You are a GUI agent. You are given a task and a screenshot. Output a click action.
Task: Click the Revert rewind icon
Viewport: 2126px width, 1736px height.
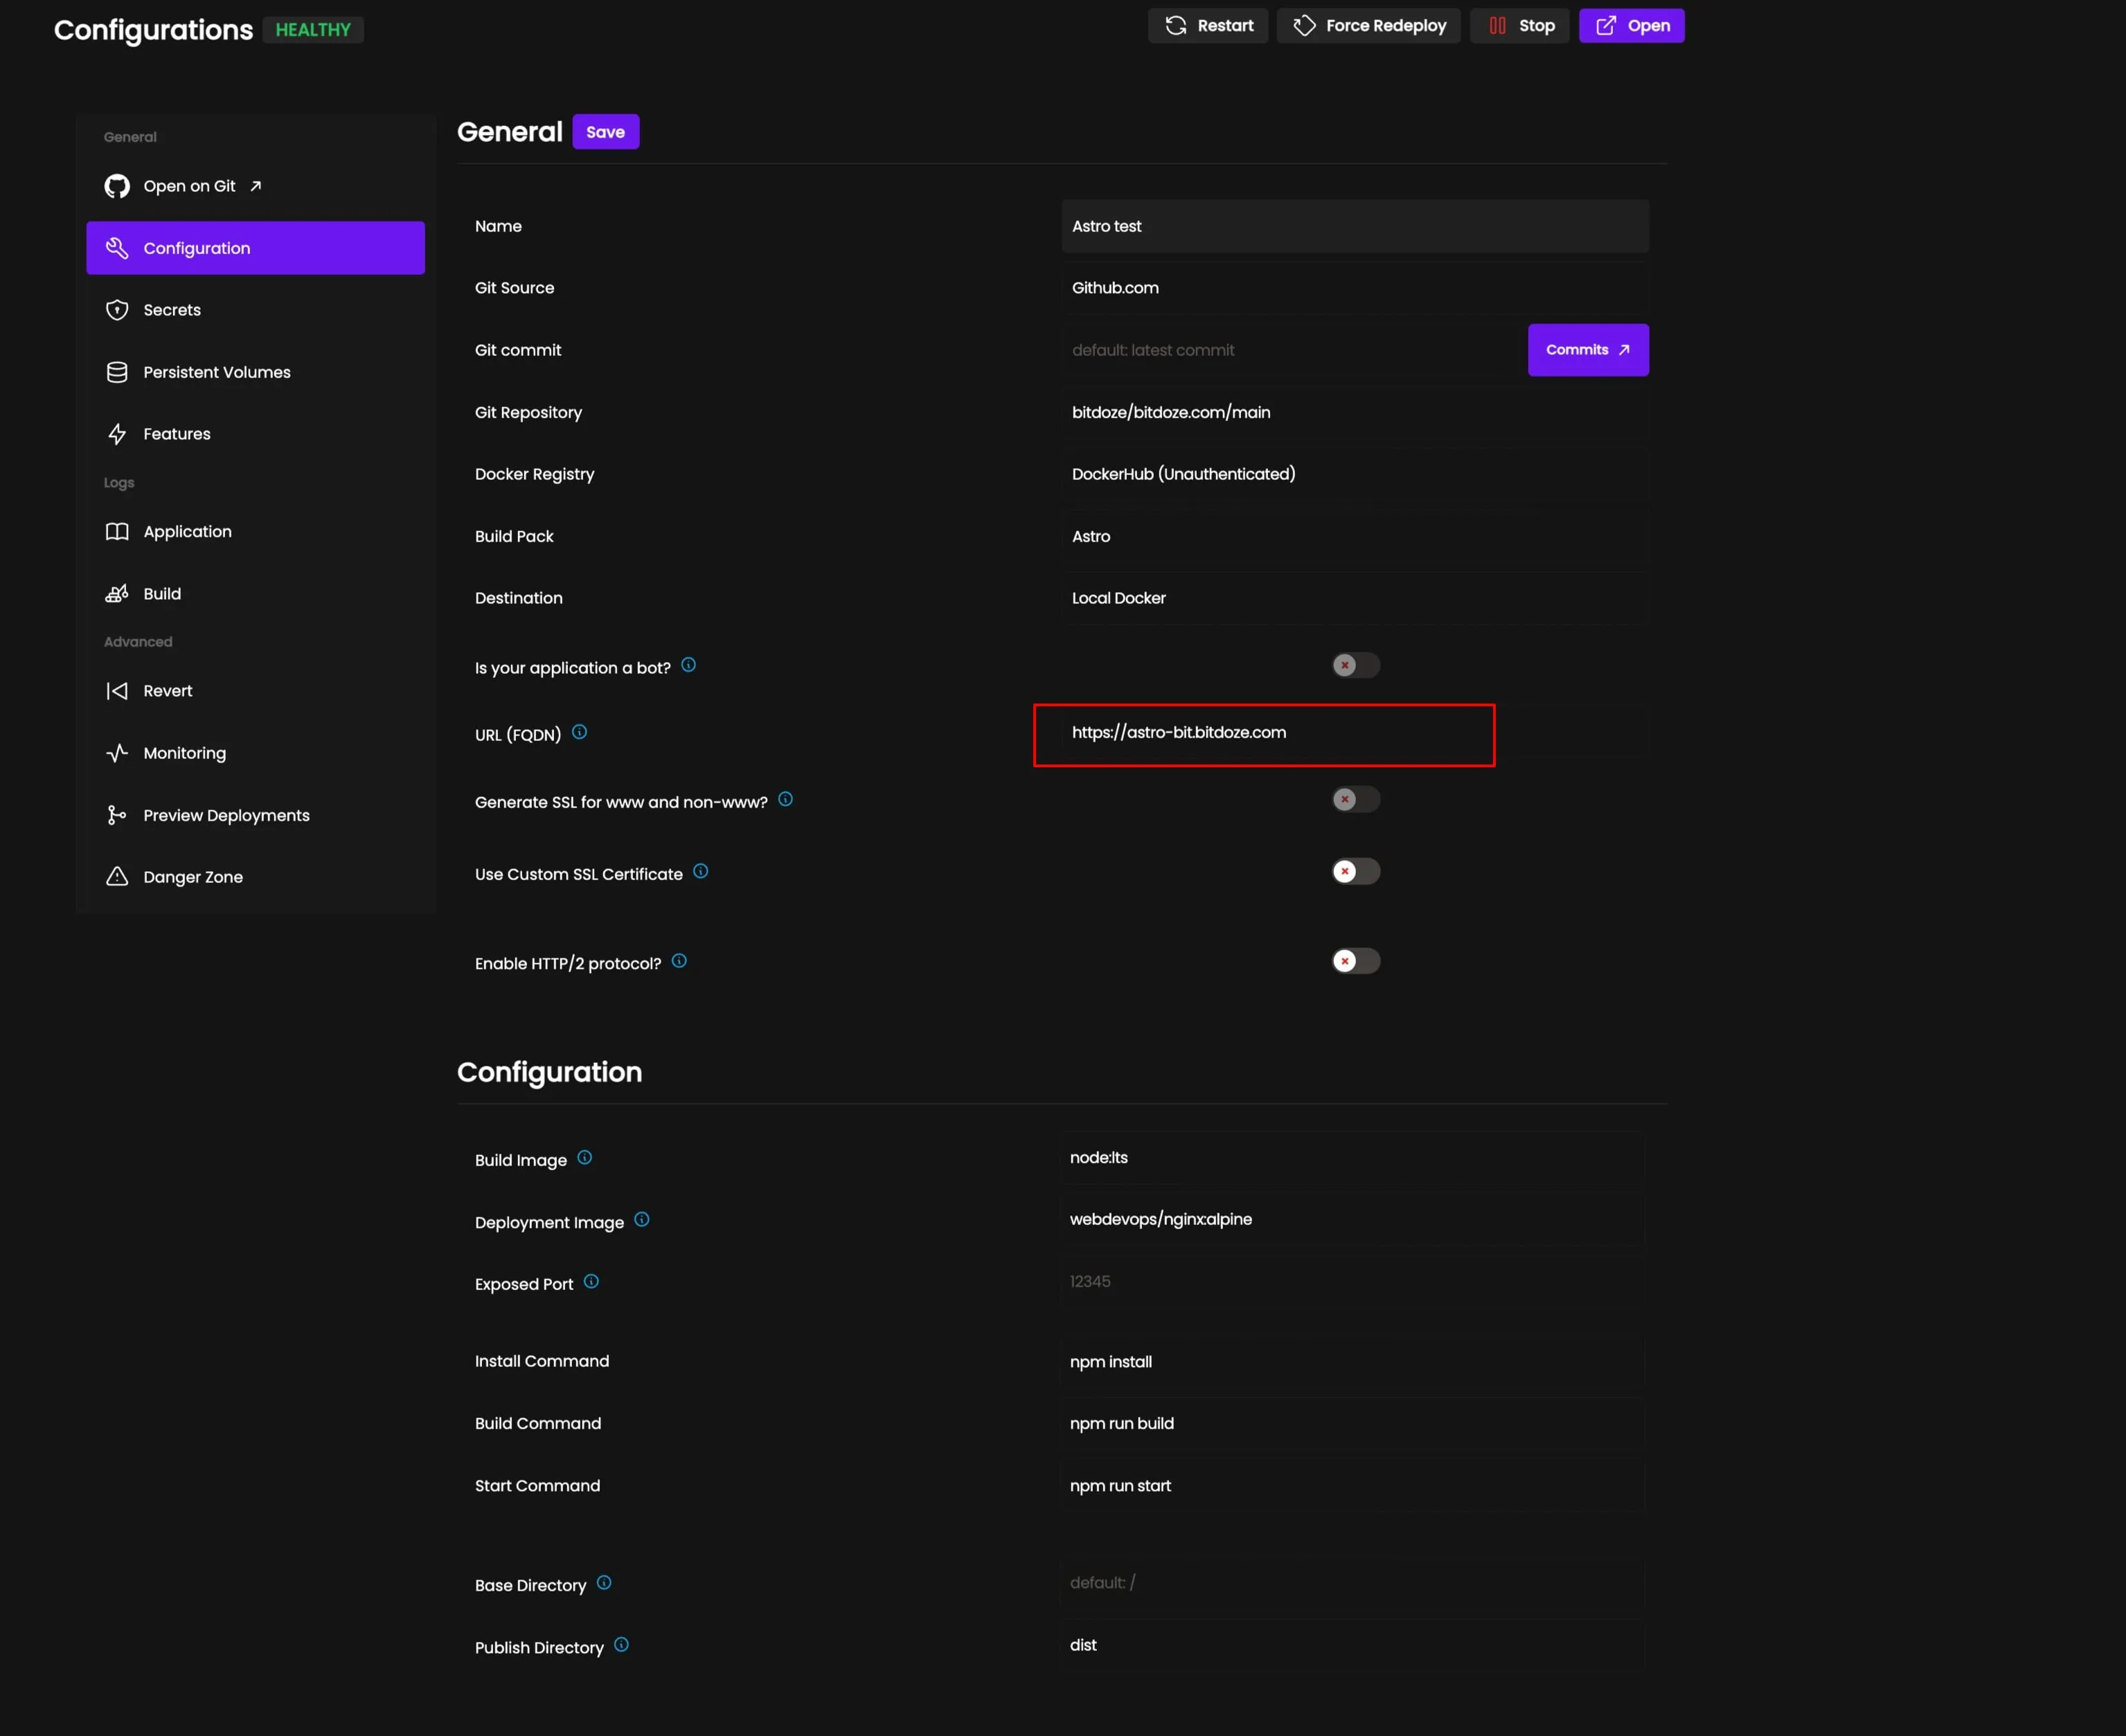(x=117, y=691)
